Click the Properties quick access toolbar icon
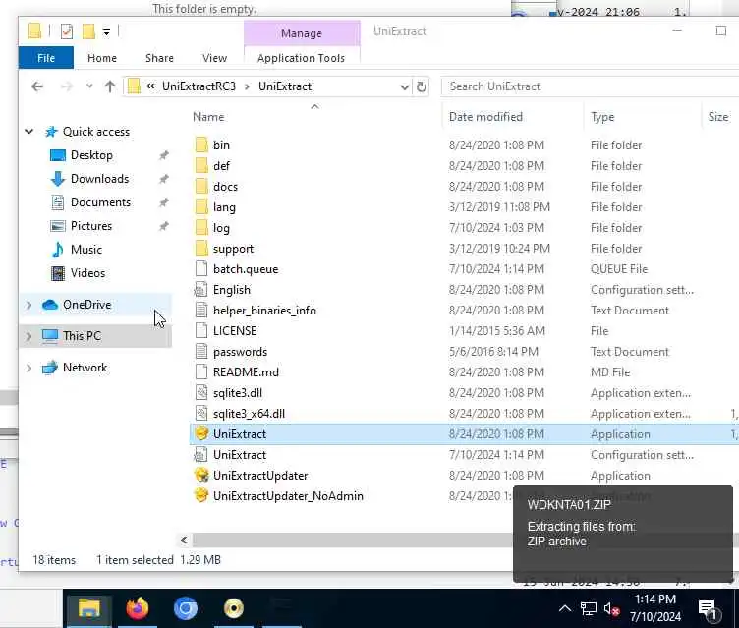Image resolution: width=739 pixels, height=628 pixels. click(67, 31)
